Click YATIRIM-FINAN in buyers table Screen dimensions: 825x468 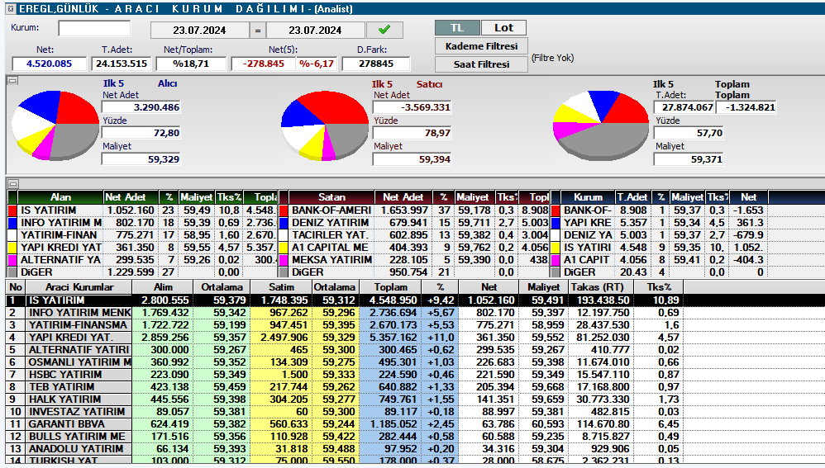tap(59, 234)
